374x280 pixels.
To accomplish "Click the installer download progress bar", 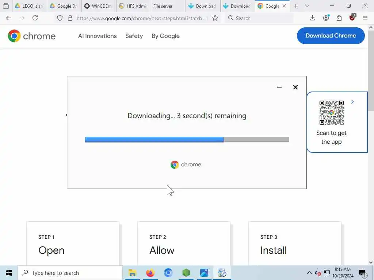I will click(187, 140).
